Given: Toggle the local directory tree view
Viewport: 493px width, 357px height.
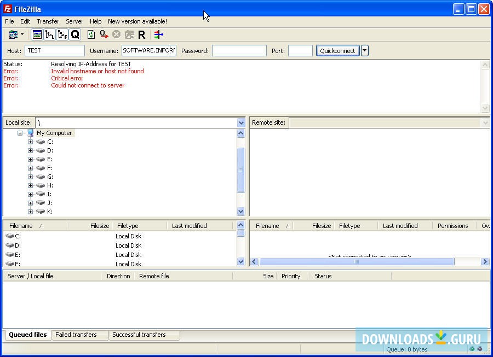Looking at the screenshot, I should pyautogui.click(x=49, y=34).
